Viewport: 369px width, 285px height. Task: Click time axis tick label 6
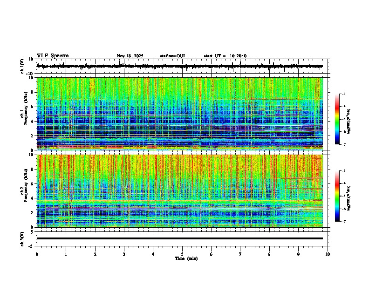(211, 254)
